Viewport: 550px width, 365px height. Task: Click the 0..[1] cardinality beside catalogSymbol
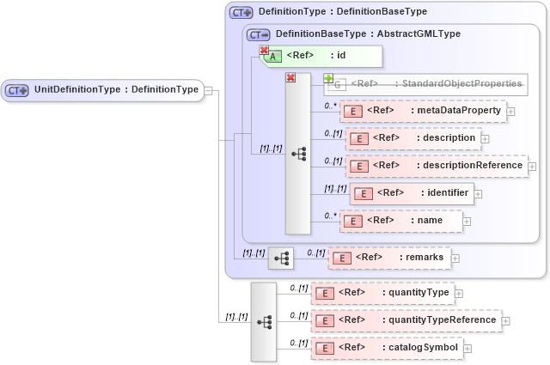tap(299, 343)
